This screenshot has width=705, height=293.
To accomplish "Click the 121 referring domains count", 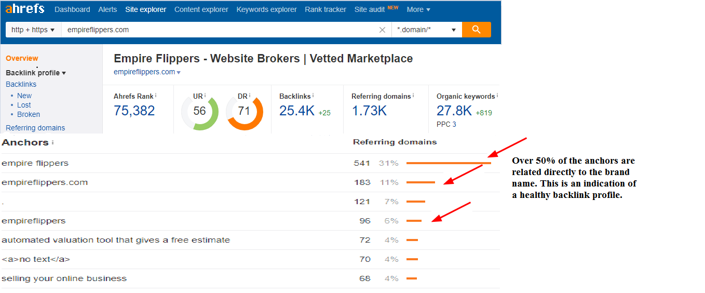I will point(362,202).
